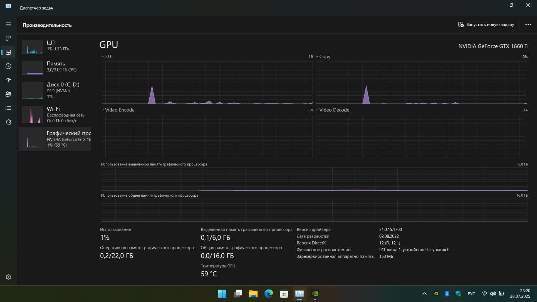Open the hamburger navigation menu
Screen dimensions: 537x302
(8, 24)
